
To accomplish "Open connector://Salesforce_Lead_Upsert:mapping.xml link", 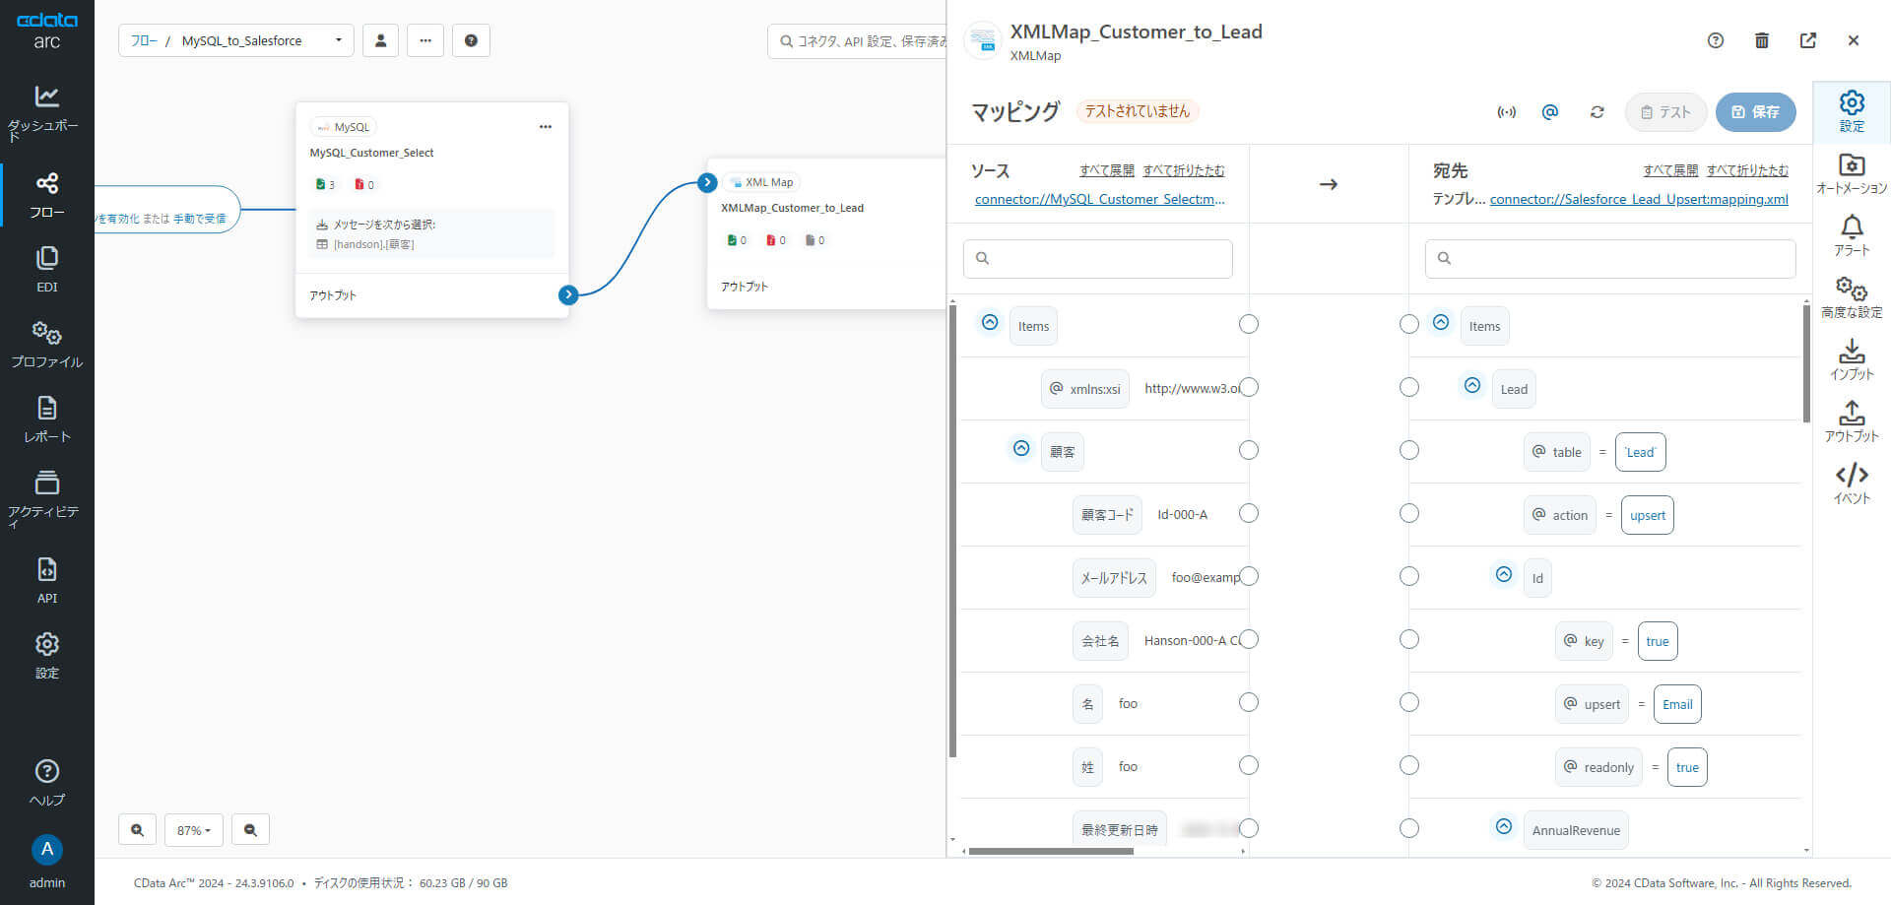I will [1639, 199].
